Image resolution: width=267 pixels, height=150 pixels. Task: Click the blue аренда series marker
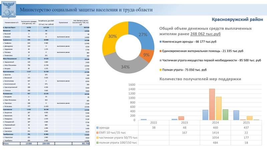pos(97,128)
